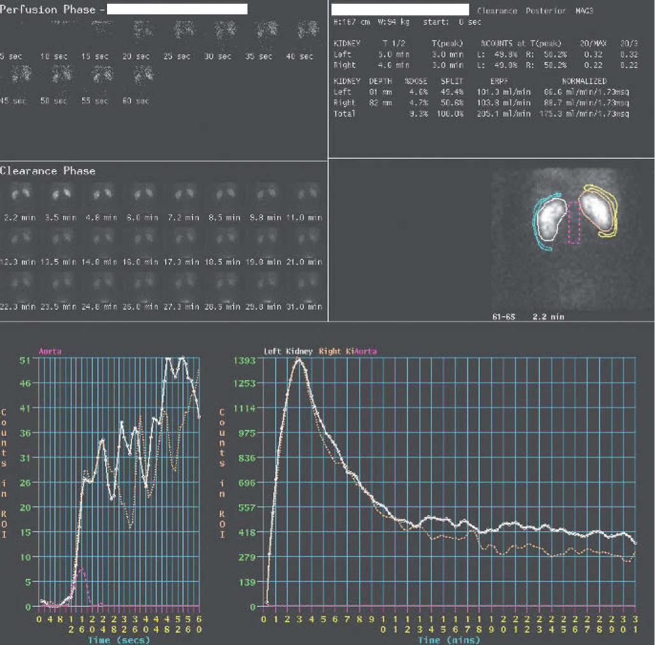Click the magenta dashed aorta ROI box
This screenshot has height=645, width=655.
(x=574, y=222)
